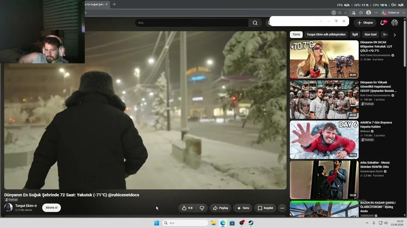
Task: Show more filter chips with right arrow
Action: 395,35
